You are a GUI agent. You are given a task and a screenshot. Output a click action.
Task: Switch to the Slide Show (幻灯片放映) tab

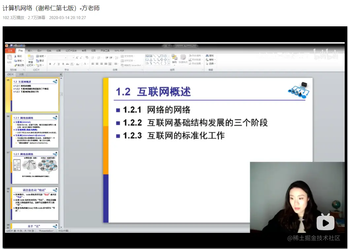(71, 51)
